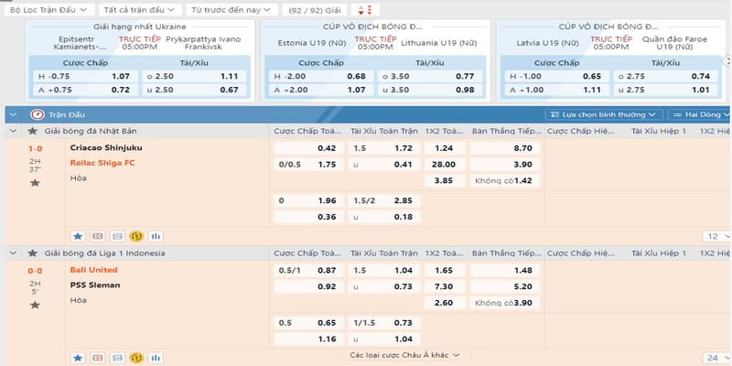Click the red scoreboard icon for Criacao Shinjuku match
The height and width of the screenshot is (366, 732).
coord(98,236)
